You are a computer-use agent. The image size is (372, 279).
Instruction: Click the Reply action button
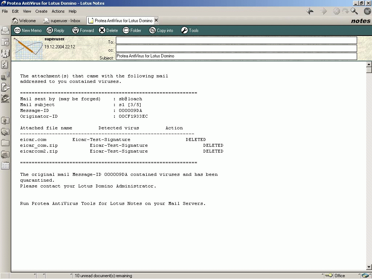click(x=55, y=31)
